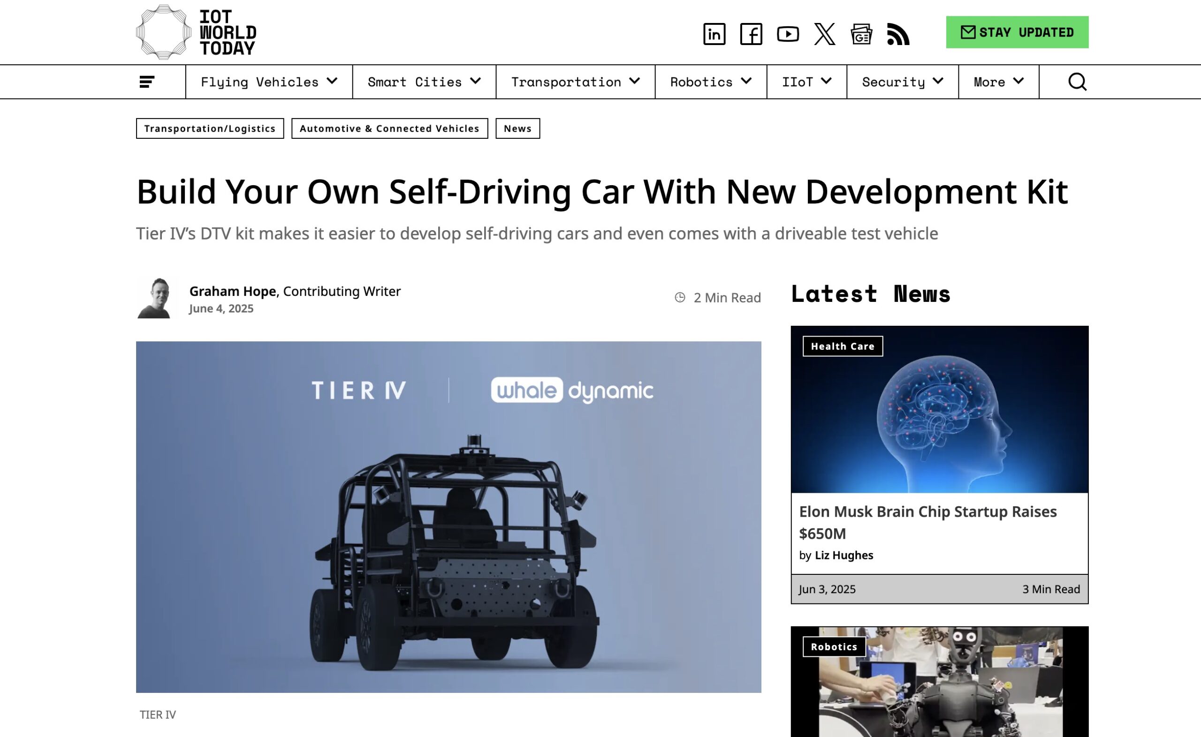Open the IoT World Today LinkedIn page

pos(714,34)
